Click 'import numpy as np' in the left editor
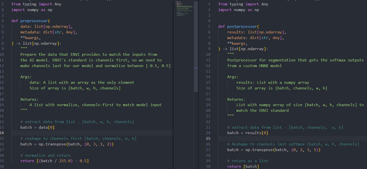 click(x=32, y=10)
